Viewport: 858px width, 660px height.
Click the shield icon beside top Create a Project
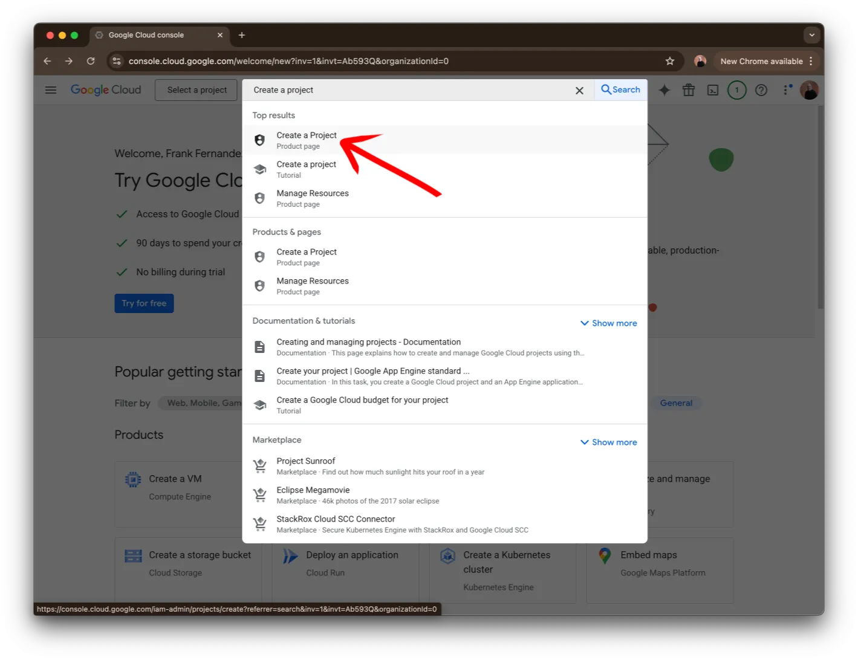260,140
